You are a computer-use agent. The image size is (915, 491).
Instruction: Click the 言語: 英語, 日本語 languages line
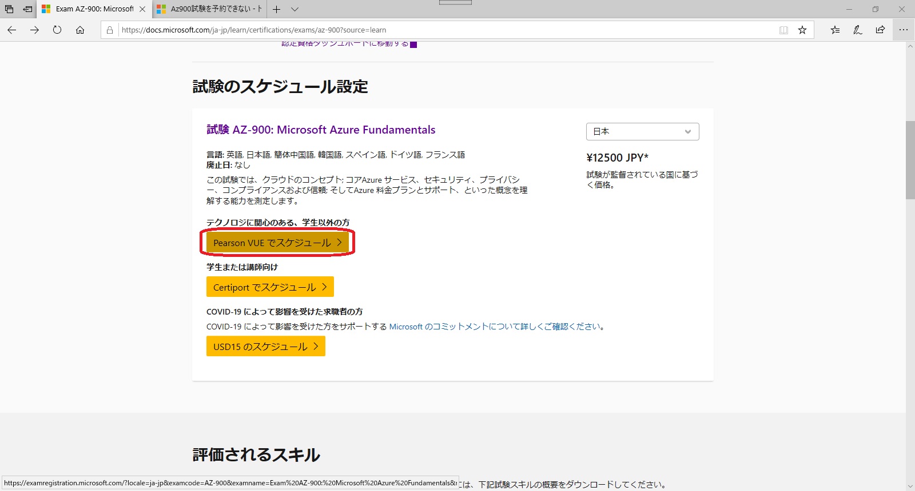pos(336,155)
